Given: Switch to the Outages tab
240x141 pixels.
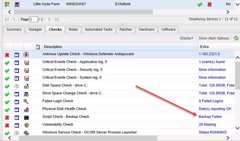Looking at the screenshot, I should point(35,29).
